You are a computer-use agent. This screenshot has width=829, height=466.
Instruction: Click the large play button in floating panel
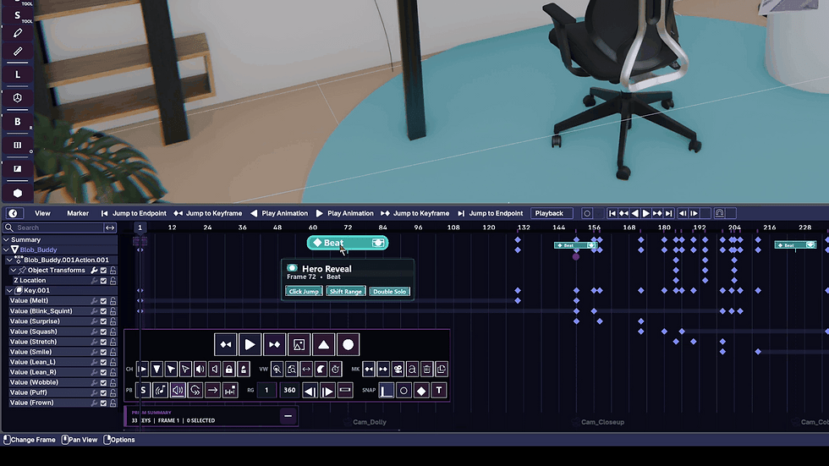tap(250, 345)
